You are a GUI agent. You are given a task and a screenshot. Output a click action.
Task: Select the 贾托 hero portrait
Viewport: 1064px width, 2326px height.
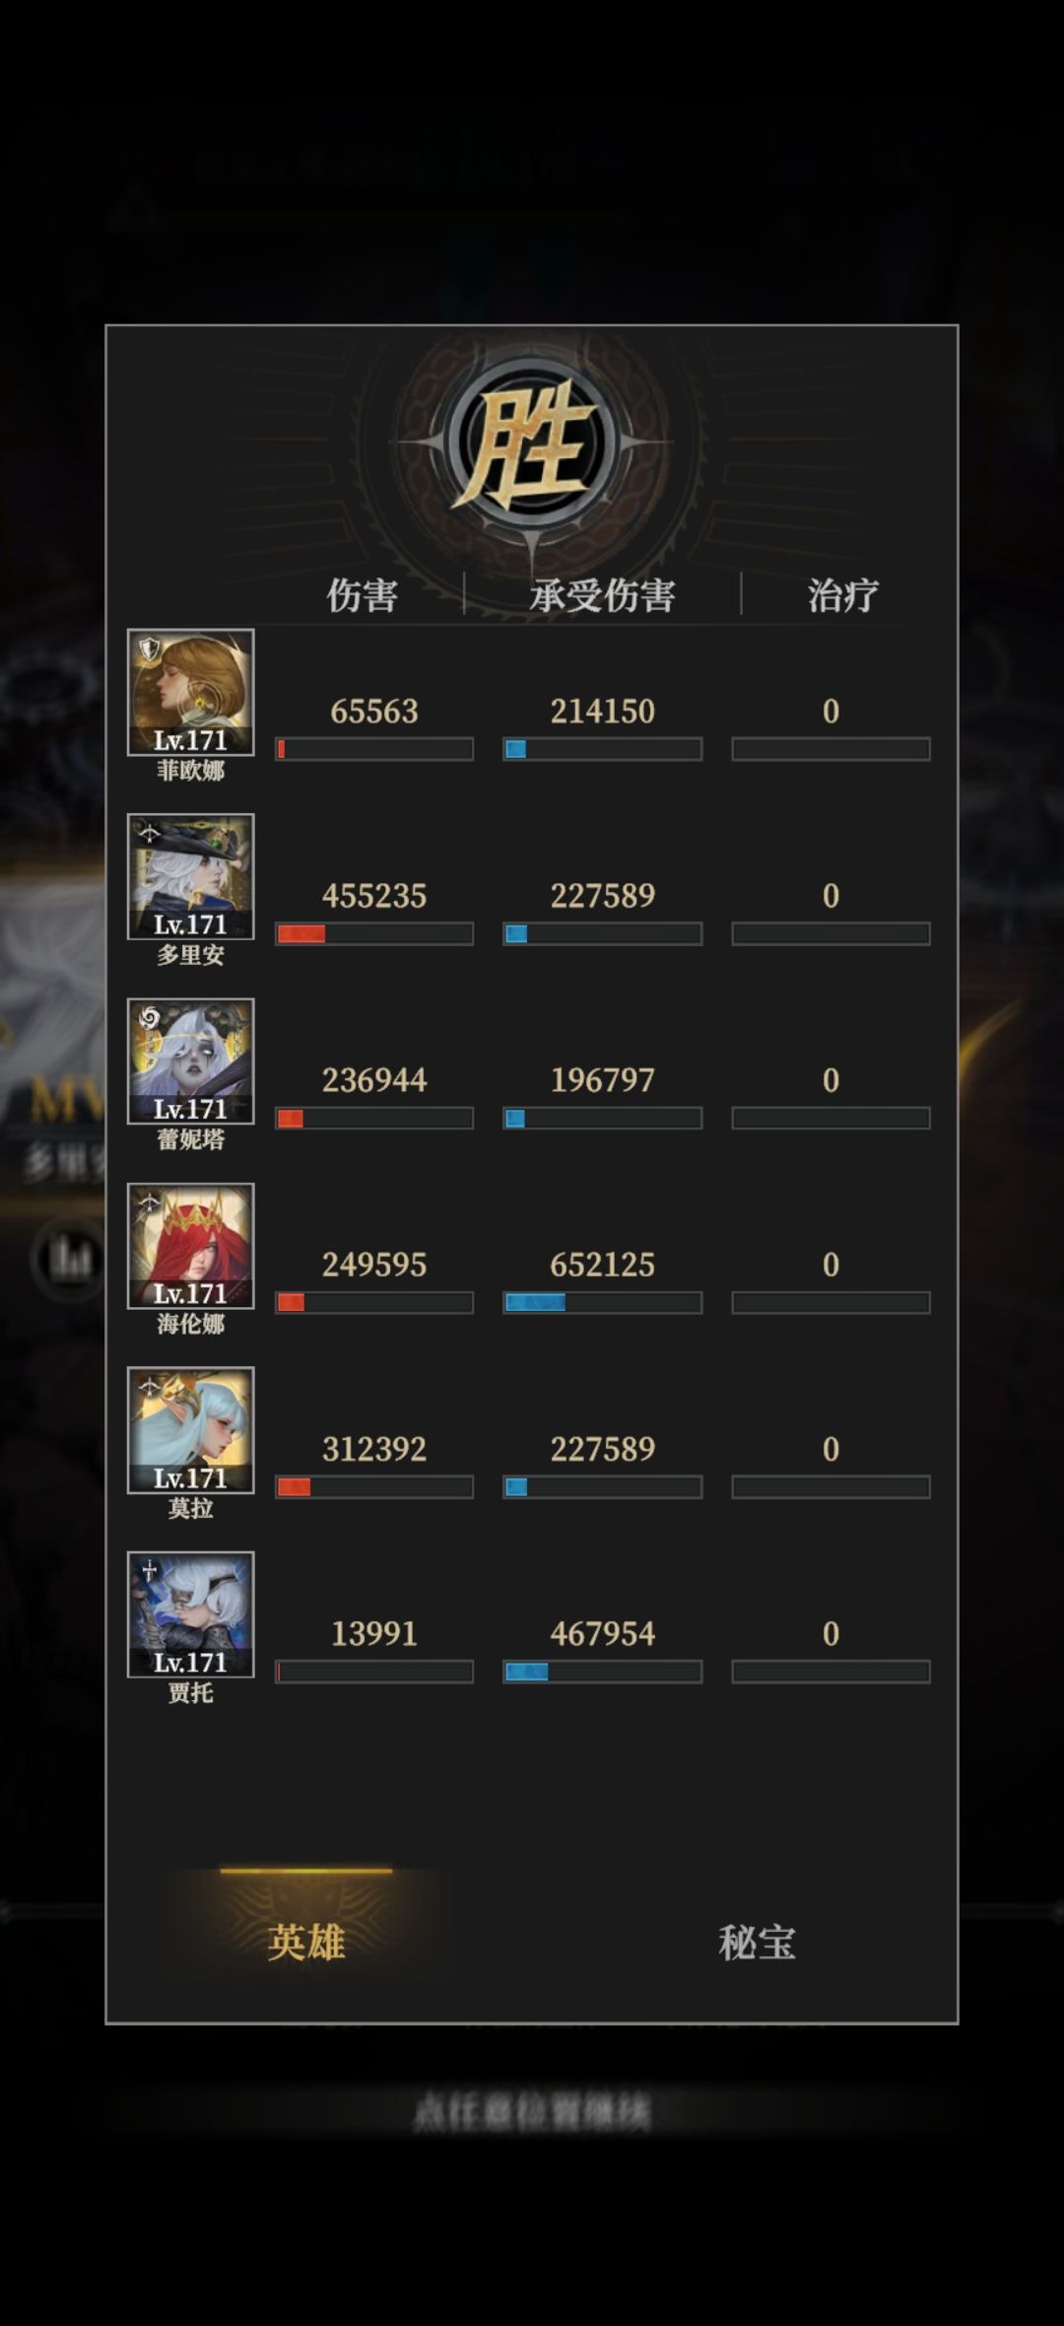(x=190, y=1614)
